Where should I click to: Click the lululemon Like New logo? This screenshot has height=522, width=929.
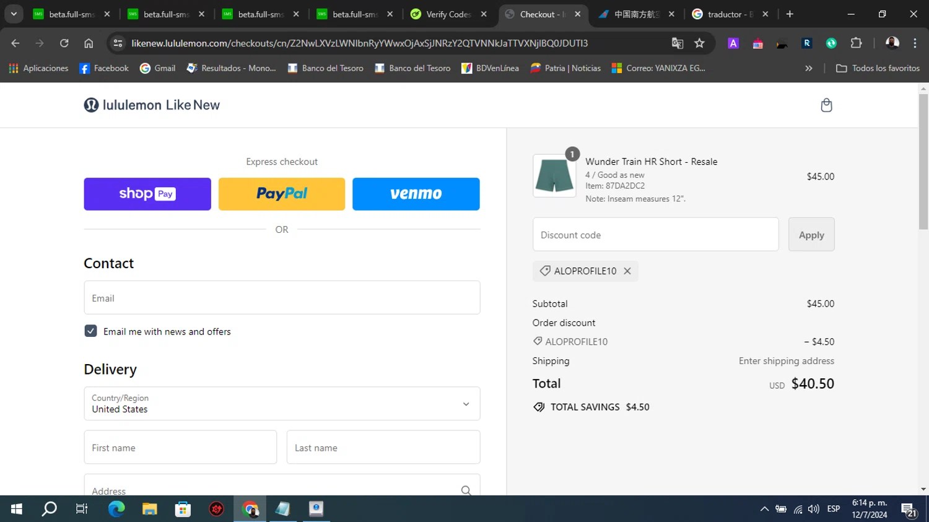point(152,105)
